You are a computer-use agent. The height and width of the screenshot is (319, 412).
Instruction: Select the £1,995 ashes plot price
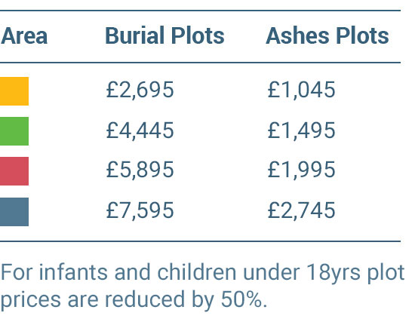[301, 170]
